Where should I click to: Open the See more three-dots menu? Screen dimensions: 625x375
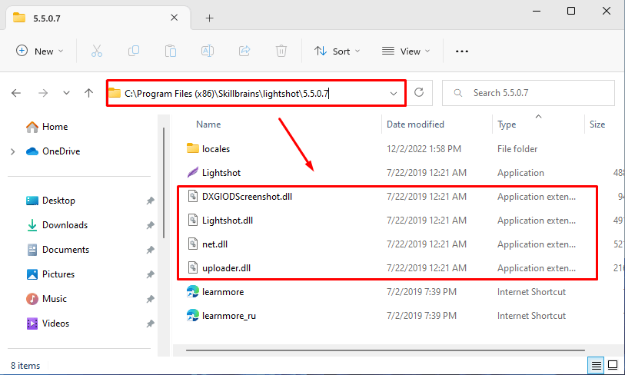(x=461, y=51)
